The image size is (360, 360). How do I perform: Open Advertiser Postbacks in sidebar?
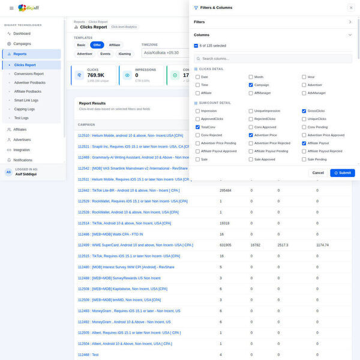[x=30, y=83]
